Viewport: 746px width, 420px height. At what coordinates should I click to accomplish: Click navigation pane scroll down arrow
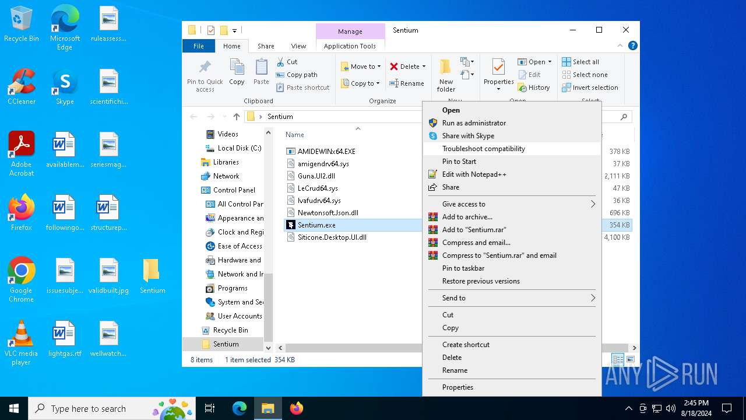[x=269, y=348]
